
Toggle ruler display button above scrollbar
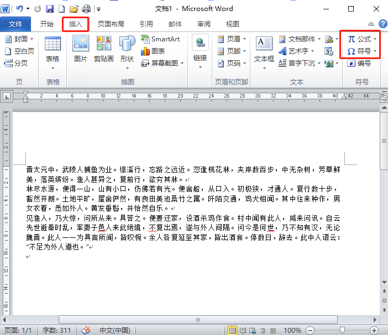(x=384, y=97)
